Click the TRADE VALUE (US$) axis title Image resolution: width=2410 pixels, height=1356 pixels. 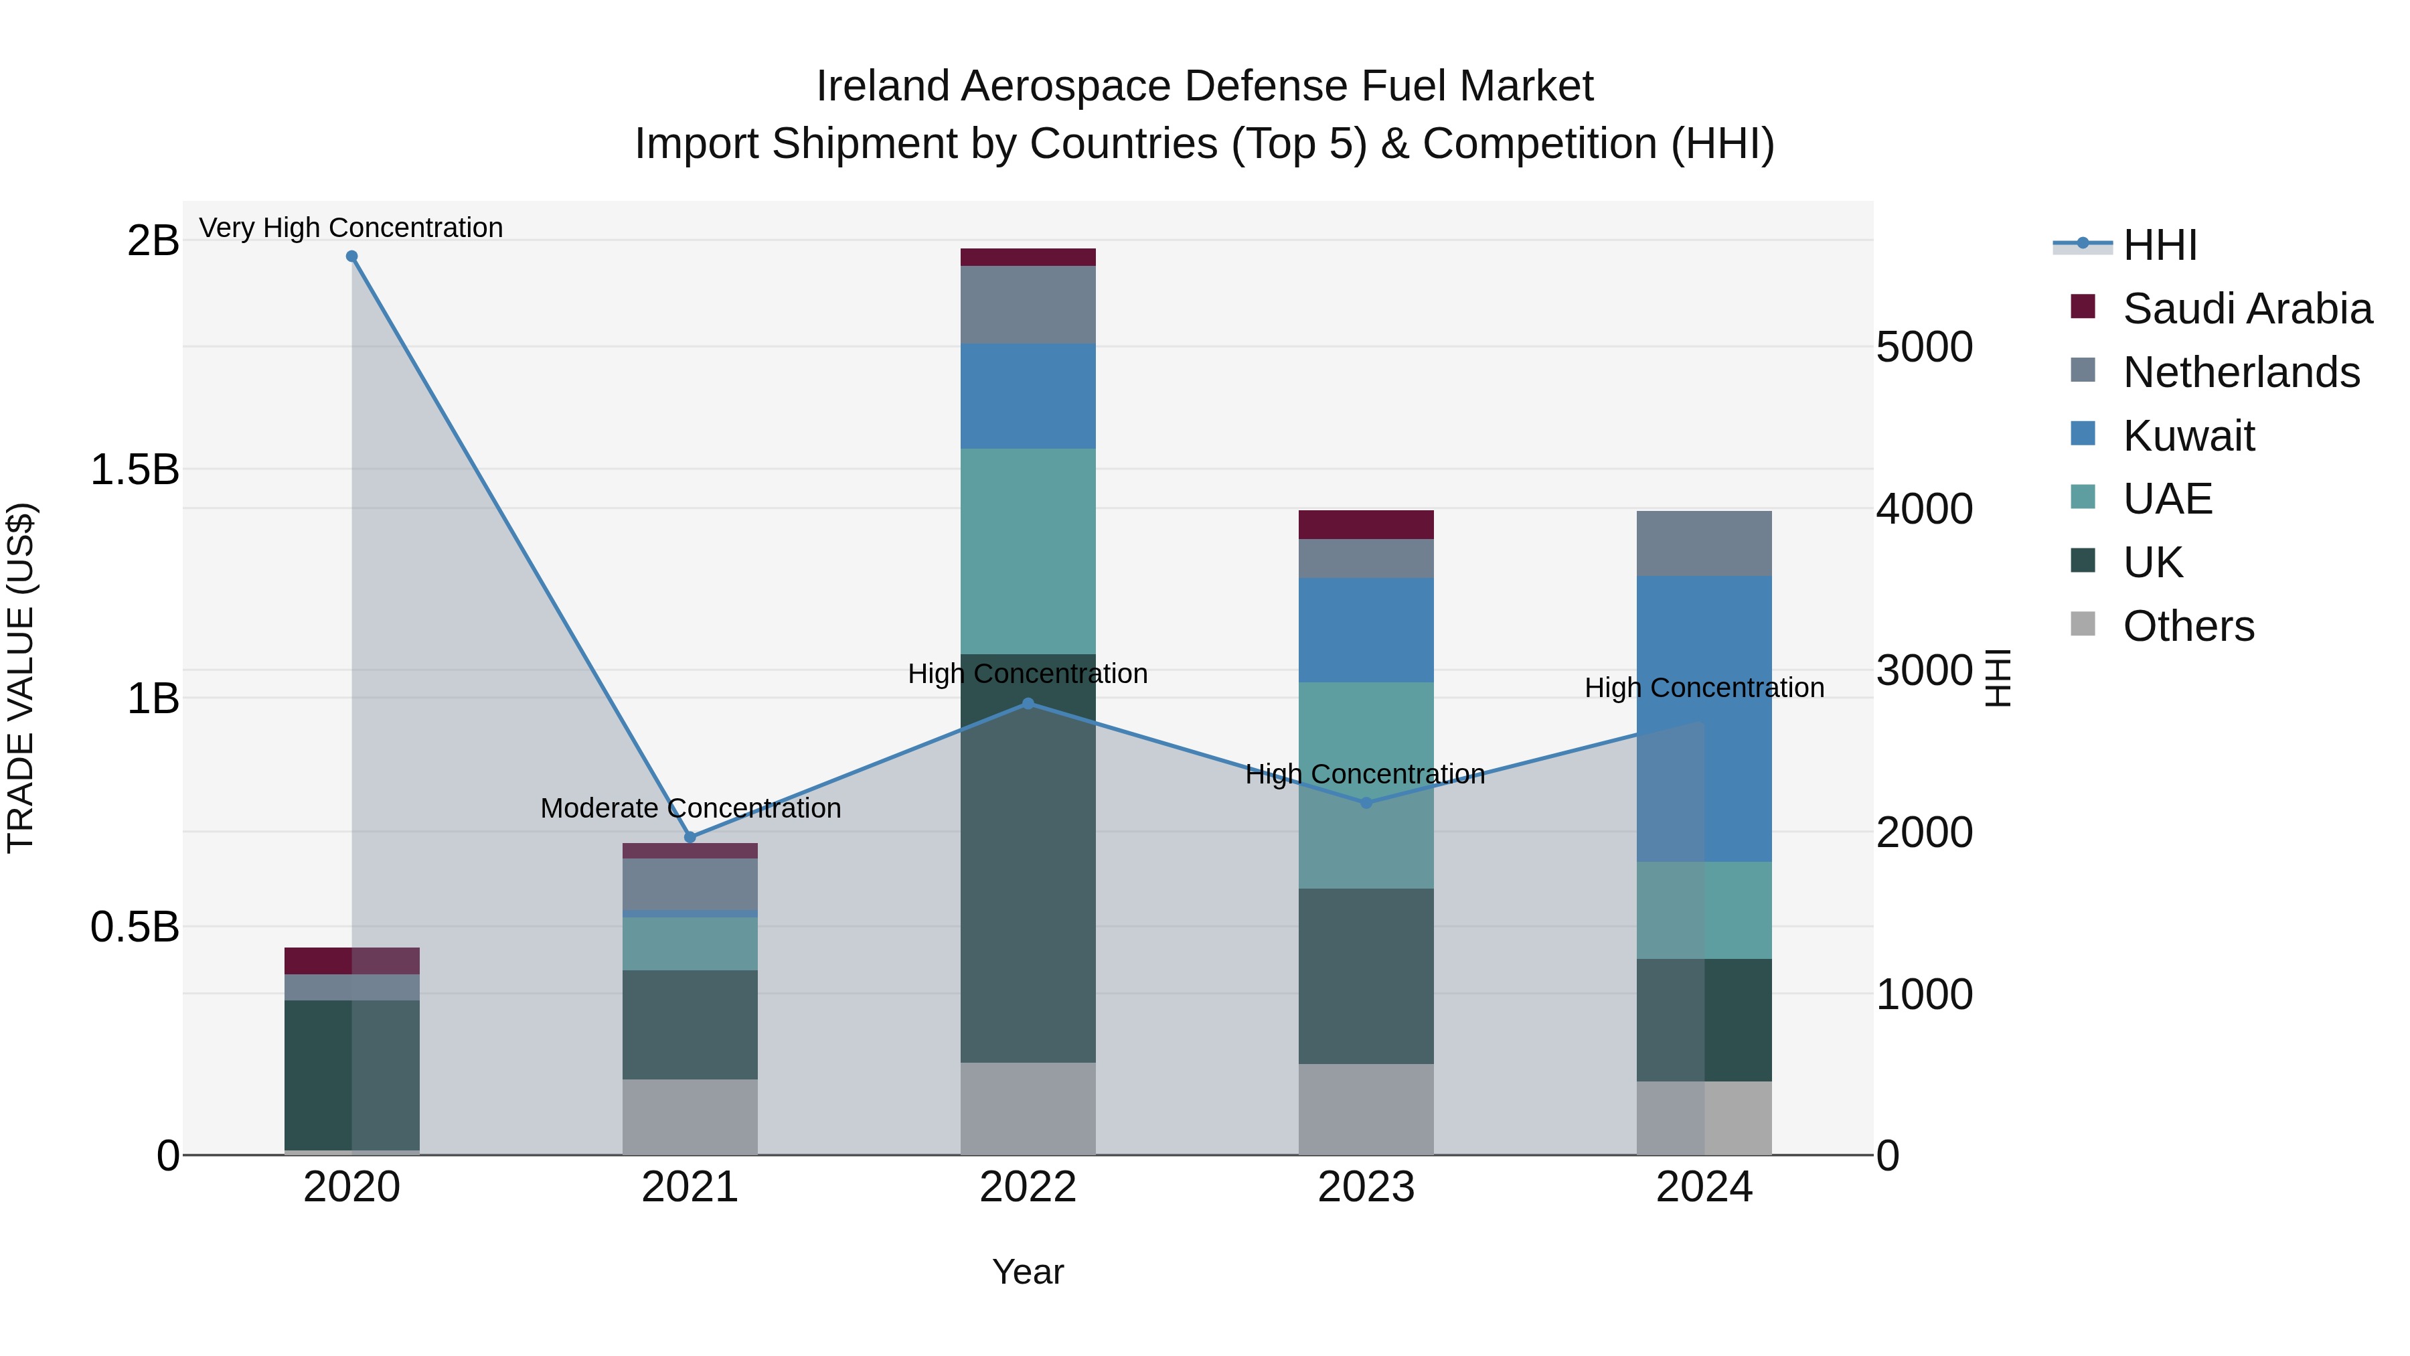(21, 678)
